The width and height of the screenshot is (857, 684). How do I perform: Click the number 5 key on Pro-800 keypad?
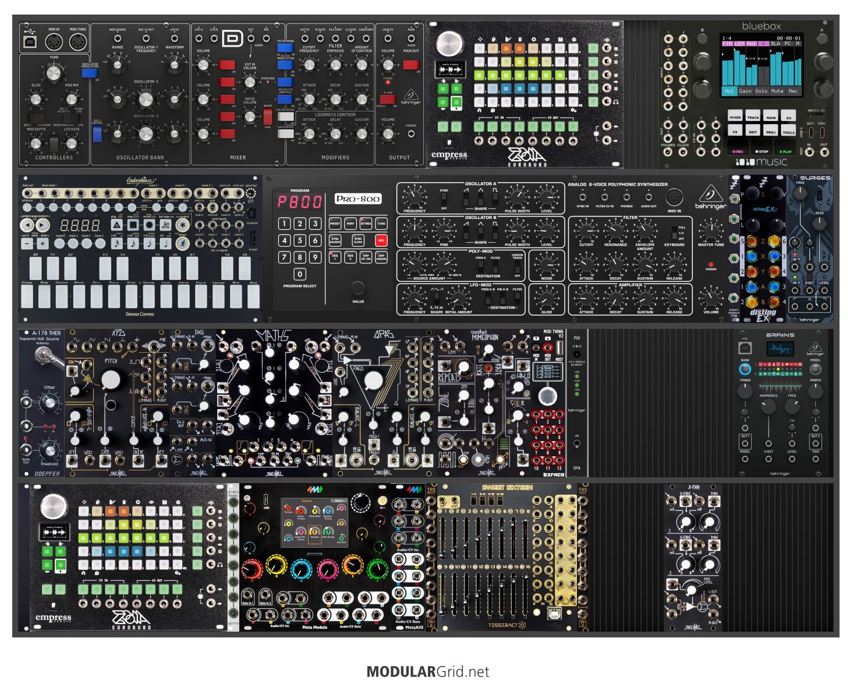[300, 240]
